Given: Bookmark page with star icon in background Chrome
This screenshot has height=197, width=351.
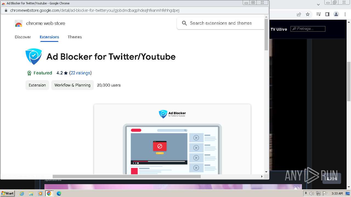Looking at the screenshot, I should pos(308,14).
